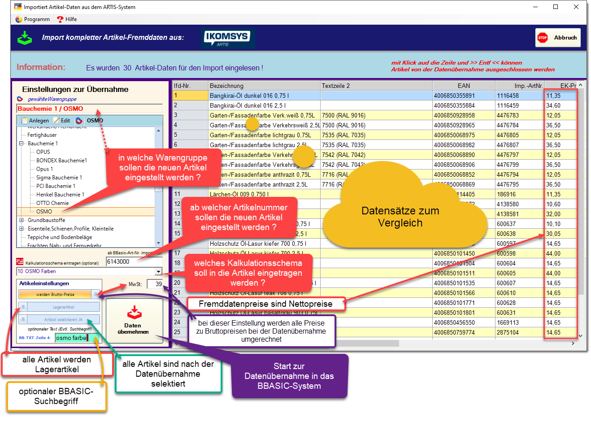Click the Anlegen new-document icon

point(24,121)
